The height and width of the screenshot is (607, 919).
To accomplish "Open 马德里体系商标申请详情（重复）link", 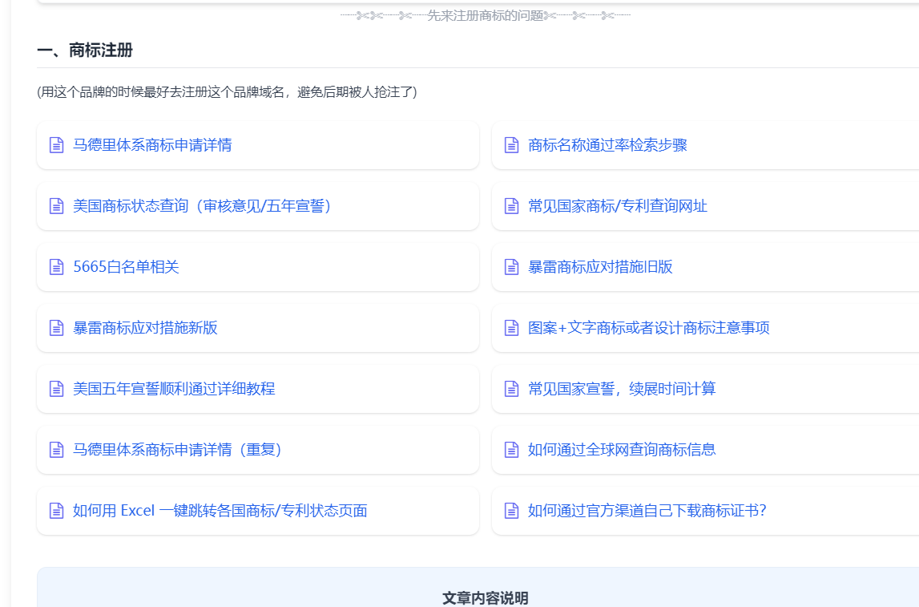I will pyautogui.click(x=177, y=450).
